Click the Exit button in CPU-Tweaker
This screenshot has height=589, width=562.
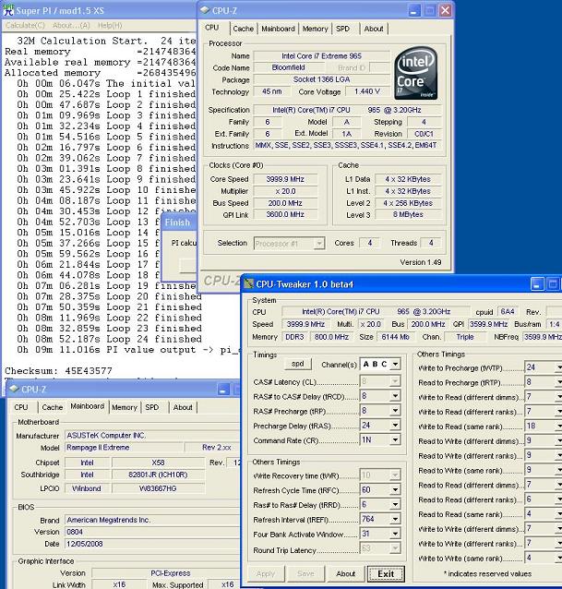(386, 573)
